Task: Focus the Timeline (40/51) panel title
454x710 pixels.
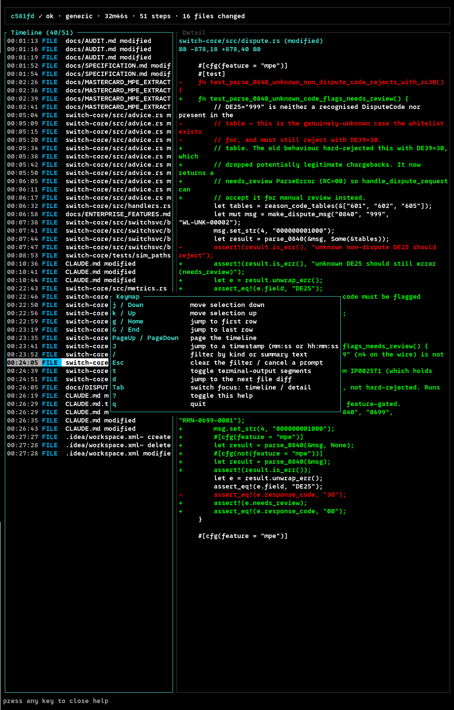Action: [42, 33]
